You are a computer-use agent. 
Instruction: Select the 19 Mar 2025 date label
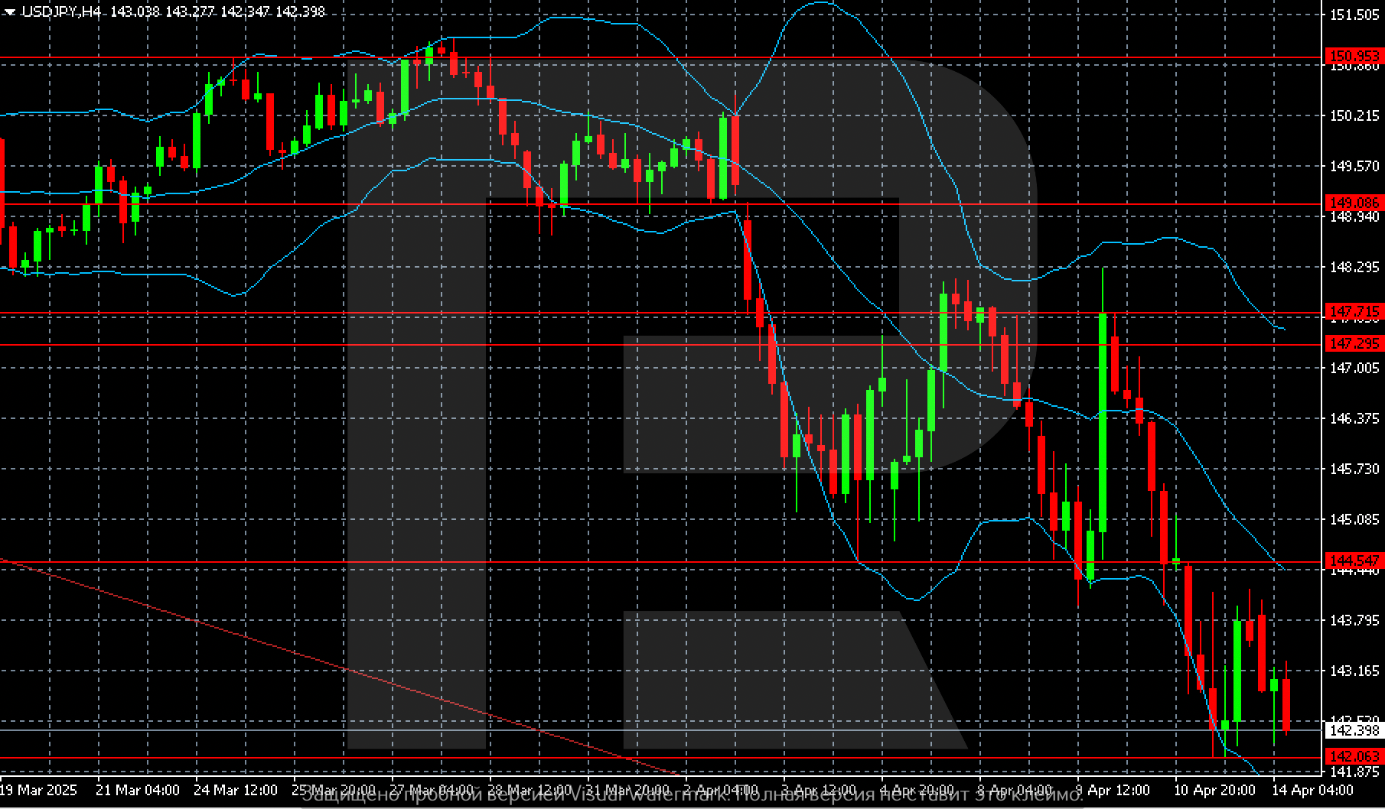pos(38,790)
